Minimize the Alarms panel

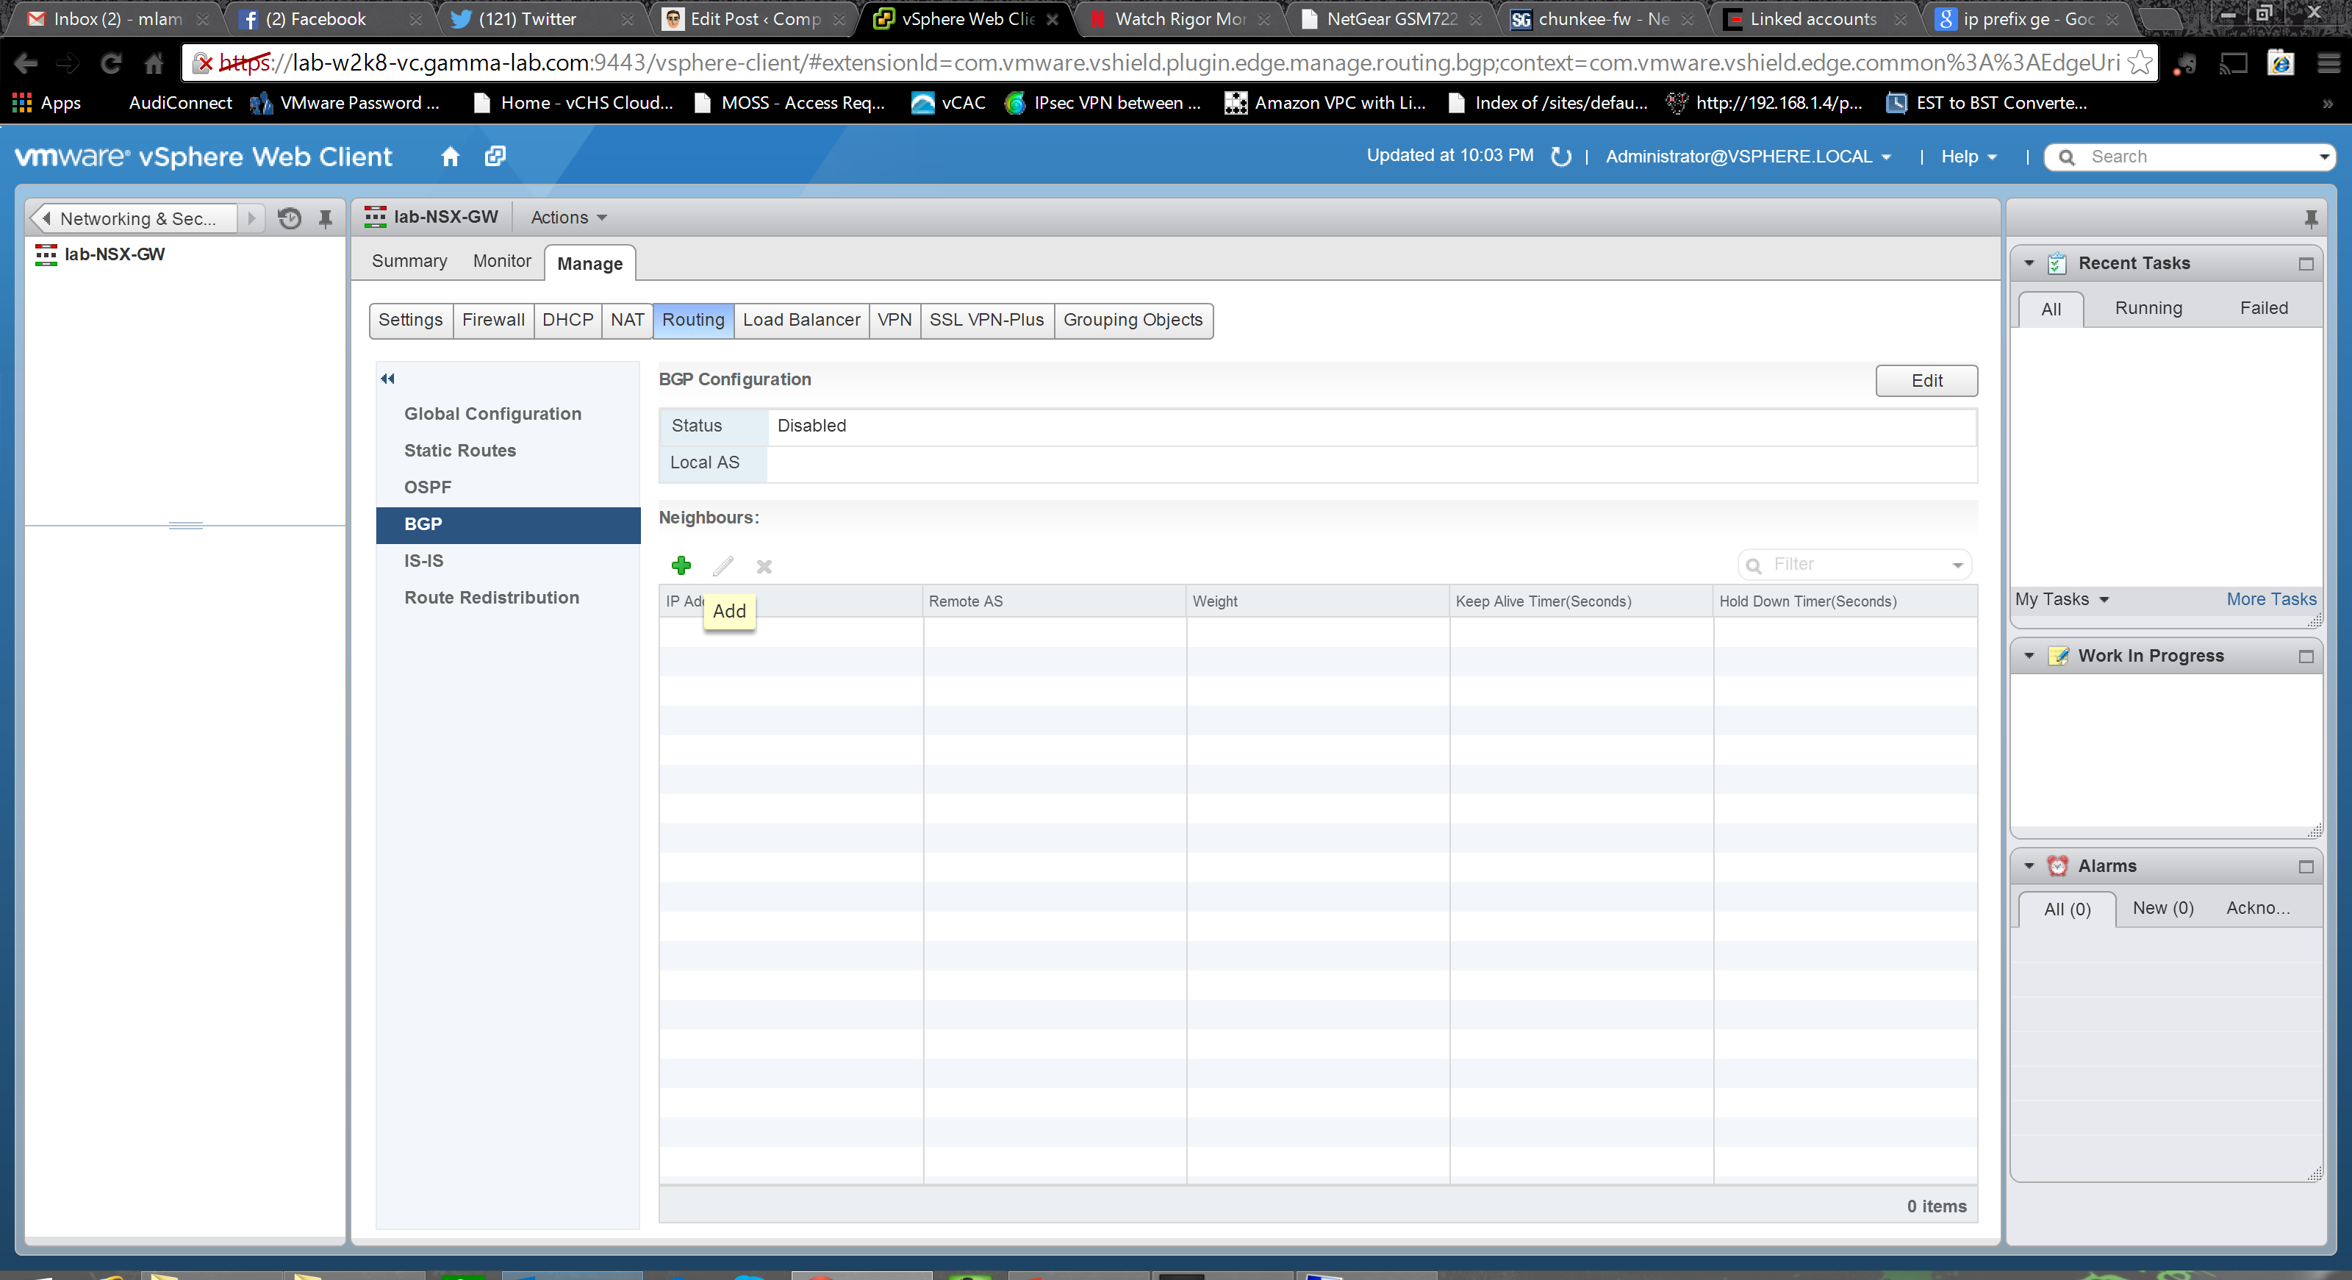2306,866
